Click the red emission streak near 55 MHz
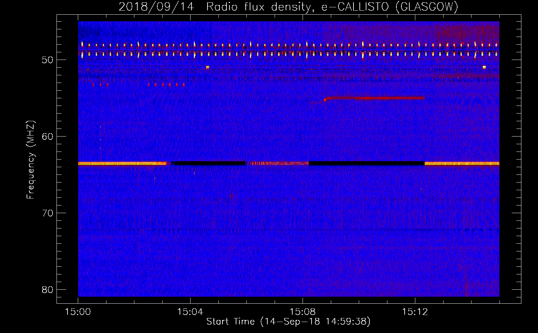Image resolution: width=538 pixels, height=333 pixels. 374,98
